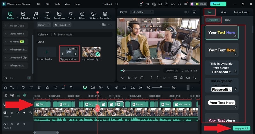Toggle the compare view icon in player header
The height and width of the screenshot is (134, 255).
coord(186,12)
